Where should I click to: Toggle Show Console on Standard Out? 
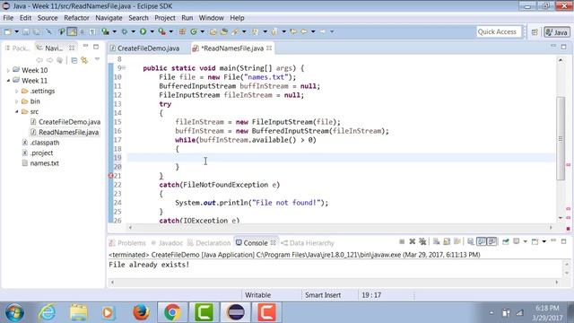click(x=482, y=241)
